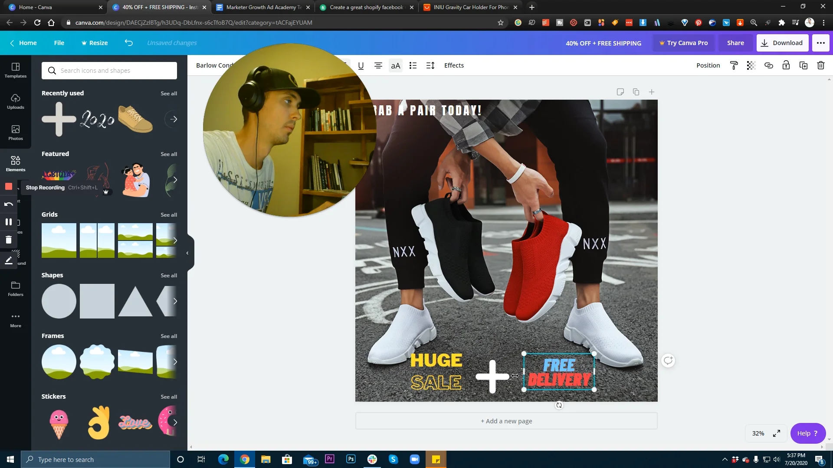Open the More sidebar options

[16, 320]
